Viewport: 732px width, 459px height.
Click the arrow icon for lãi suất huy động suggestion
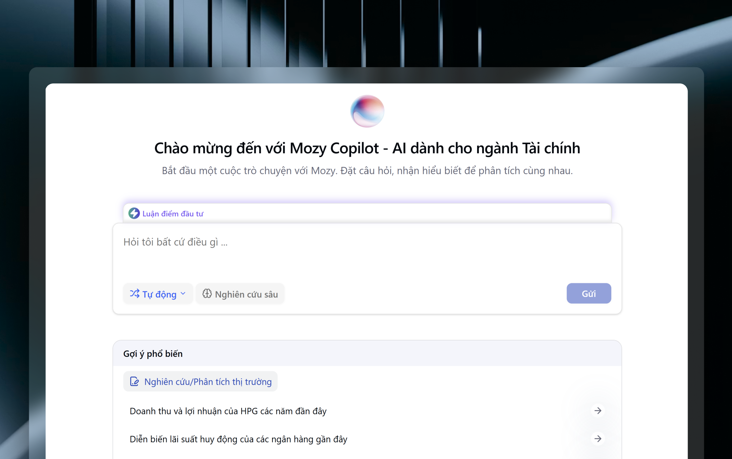point(598,439)
